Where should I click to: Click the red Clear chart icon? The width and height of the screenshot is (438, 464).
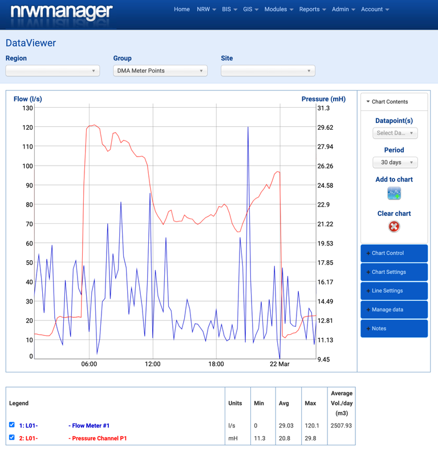(x=394, y=227)
